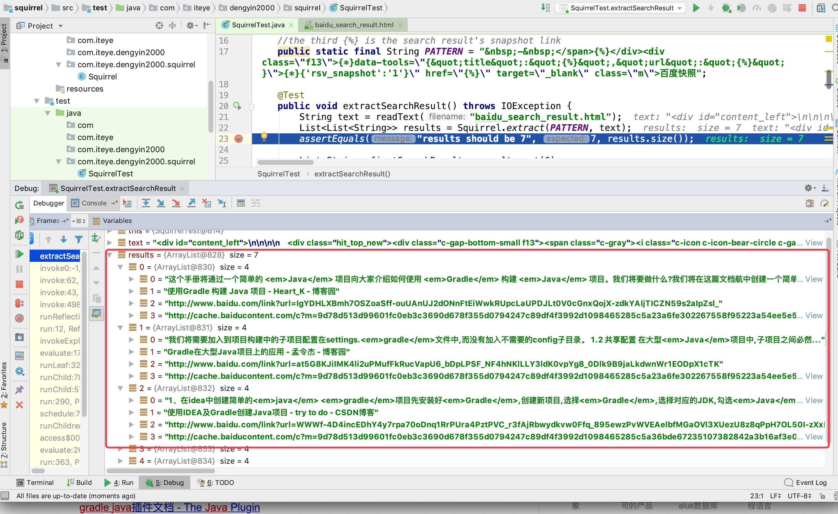Toggle the Mute Breakpoints icon
This screenshot has width=838, height=514.
pos(19,319)
